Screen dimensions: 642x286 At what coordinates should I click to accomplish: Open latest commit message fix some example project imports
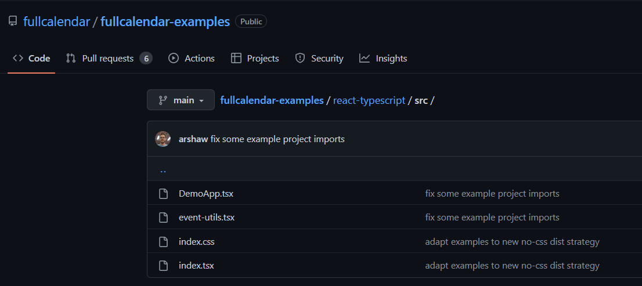(x=277, y=139)
